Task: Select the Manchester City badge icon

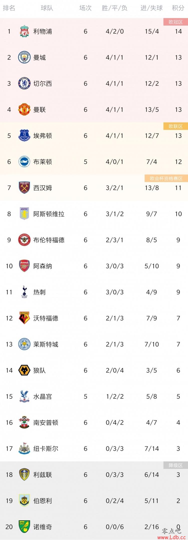Action: [x=24, y=57]
